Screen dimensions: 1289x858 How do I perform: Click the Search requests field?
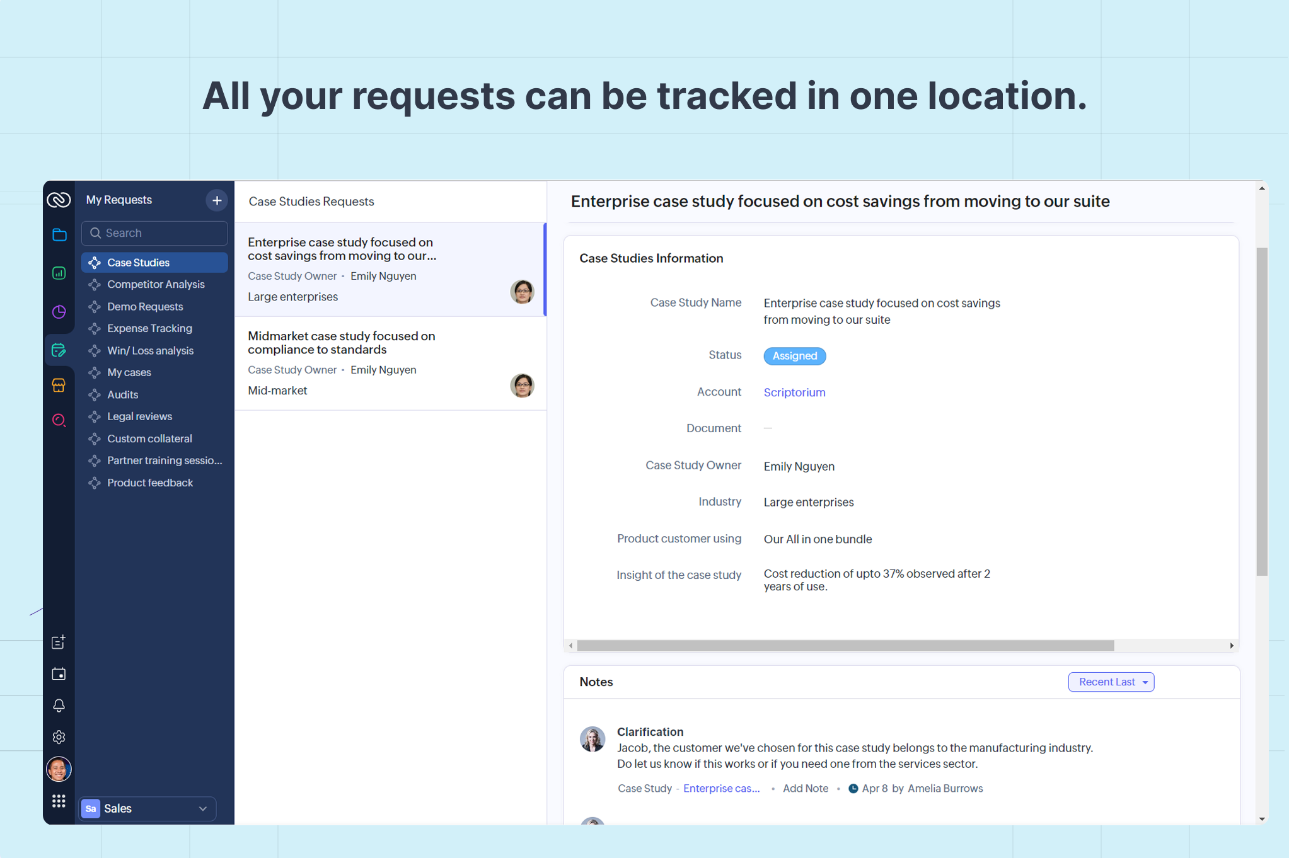(155, 233)
